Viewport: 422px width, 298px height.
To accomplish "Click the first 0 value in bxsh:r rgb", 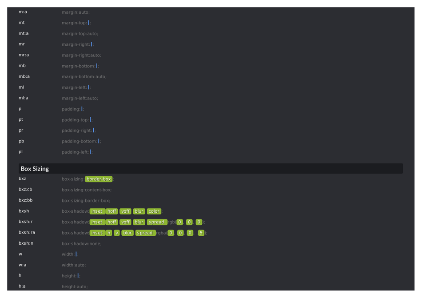I will [179, 222].
